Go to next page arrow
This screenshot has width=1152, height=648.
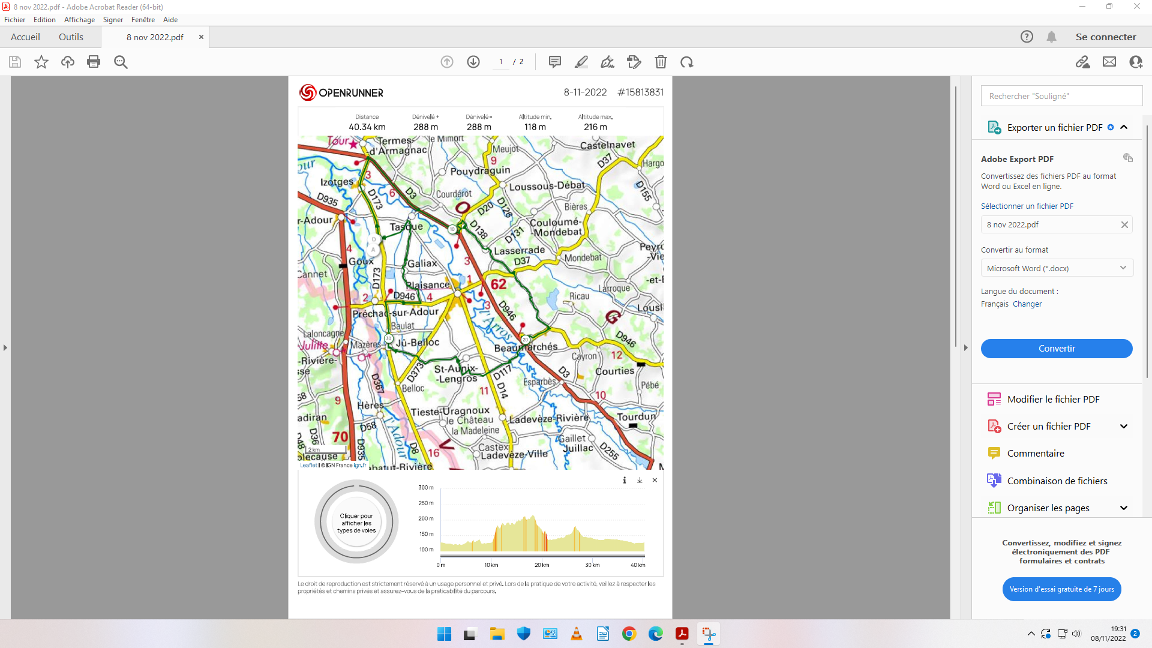[473, 62]
